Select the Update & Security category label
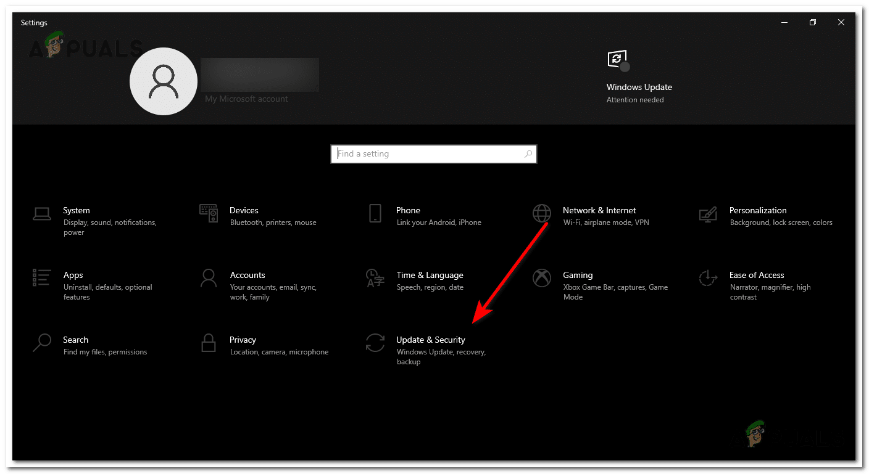 coord(430,340)
